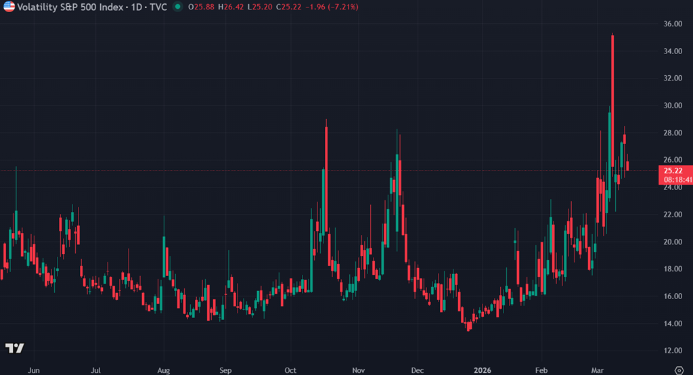Select the Oct time axis label
693x375 pixels.
point(290,370)
